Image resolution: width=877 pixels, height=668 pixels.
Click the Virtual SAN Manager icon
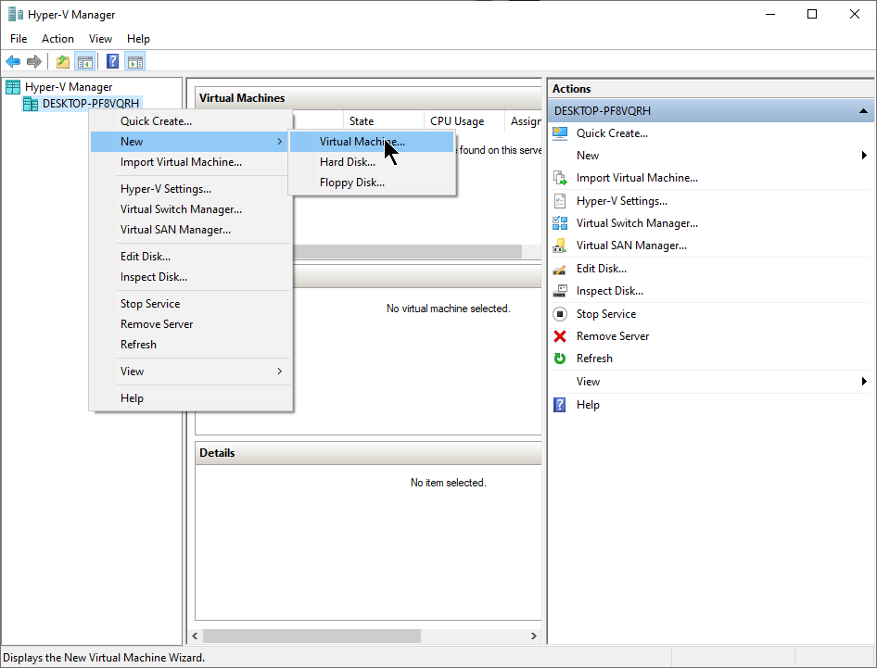[560, 246]
